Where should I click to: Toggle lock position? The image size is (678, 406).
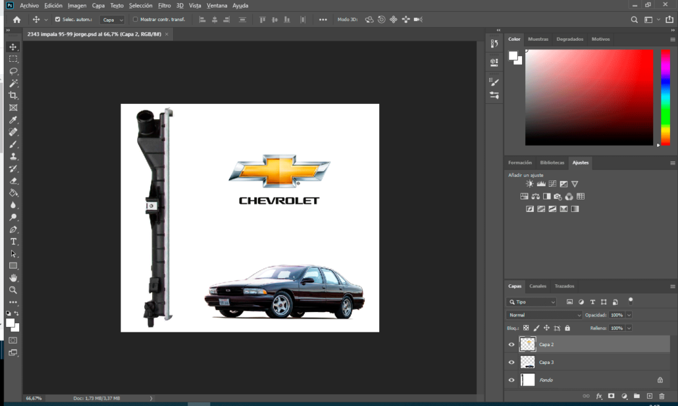coord(546,328)
